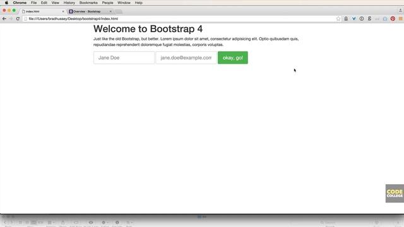Open the View menu
The image size is (404, 227).
[55, 3]
